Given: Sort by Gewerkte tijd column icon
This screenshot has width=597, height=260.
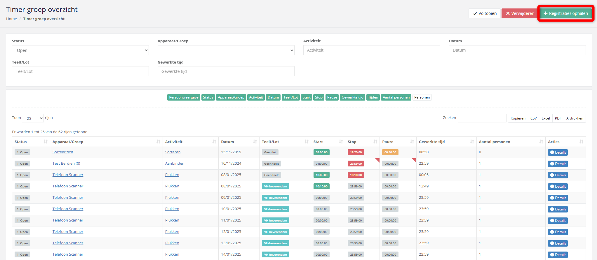Looking at the screenshot, I should click(x=472, y=142).
